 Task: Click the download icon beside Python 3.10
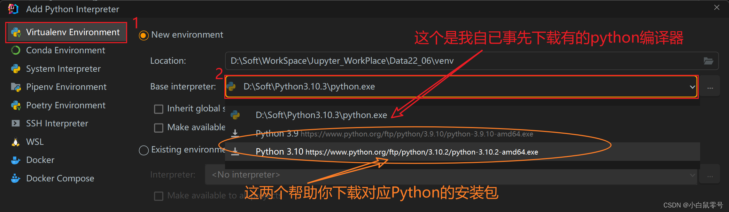[x=235, y=152]
